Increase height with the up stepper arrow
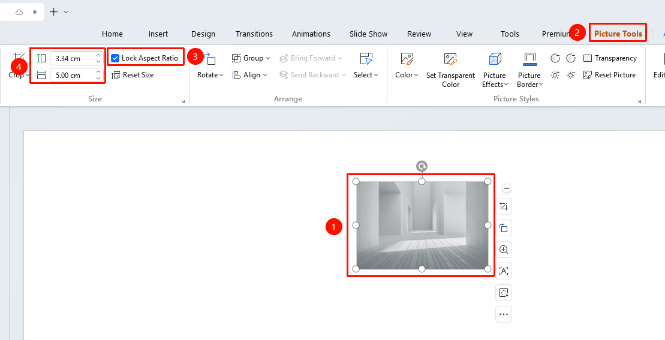This screenshot has height=340, width=665. pyautogui.click(x=98, y=55)
